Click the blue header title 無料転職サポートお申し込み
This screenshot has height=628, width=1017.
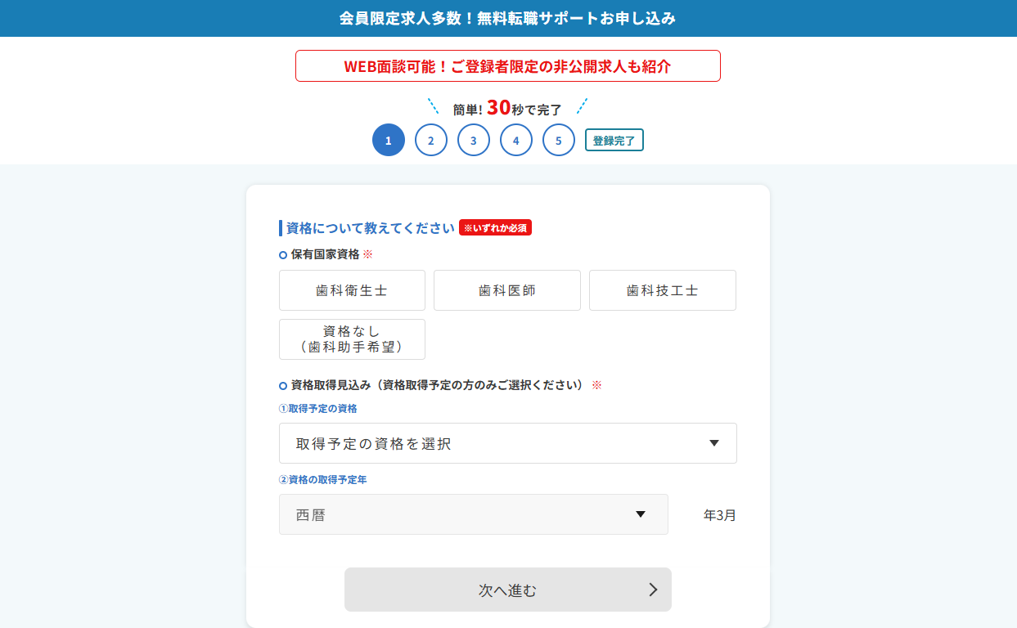(x=507, y=18)
